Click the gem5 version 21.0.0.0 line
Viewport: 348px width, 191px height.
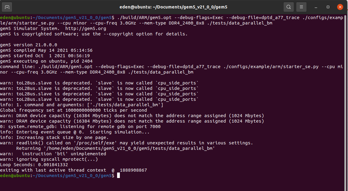click(29, 45)
